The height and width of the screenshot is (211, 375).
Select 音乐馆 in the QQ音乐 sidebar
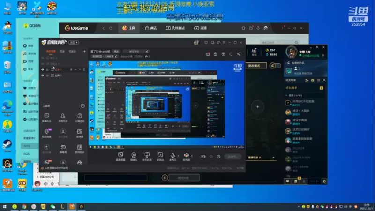pos(30,53)
